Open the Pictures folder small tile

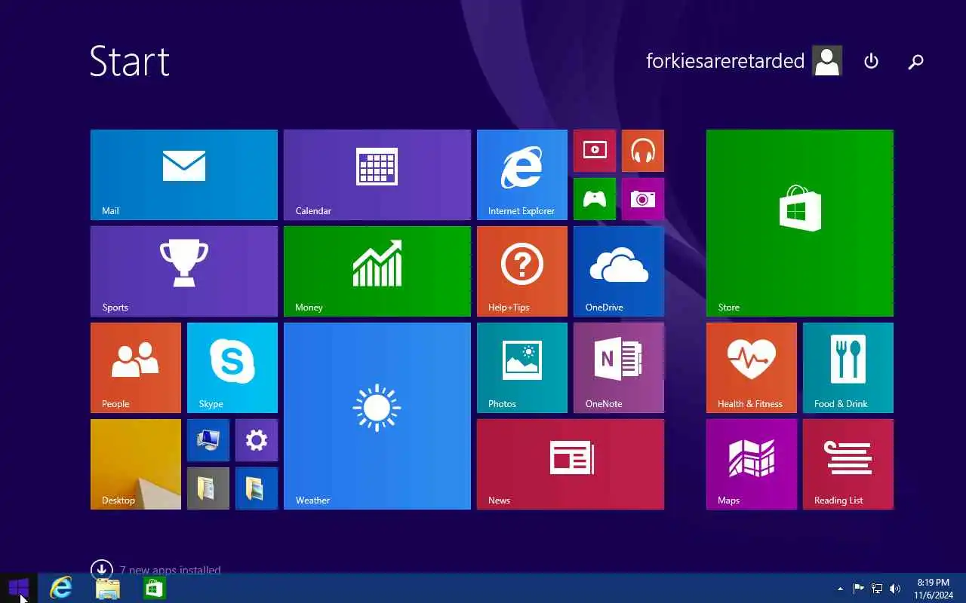coord(257,488)
